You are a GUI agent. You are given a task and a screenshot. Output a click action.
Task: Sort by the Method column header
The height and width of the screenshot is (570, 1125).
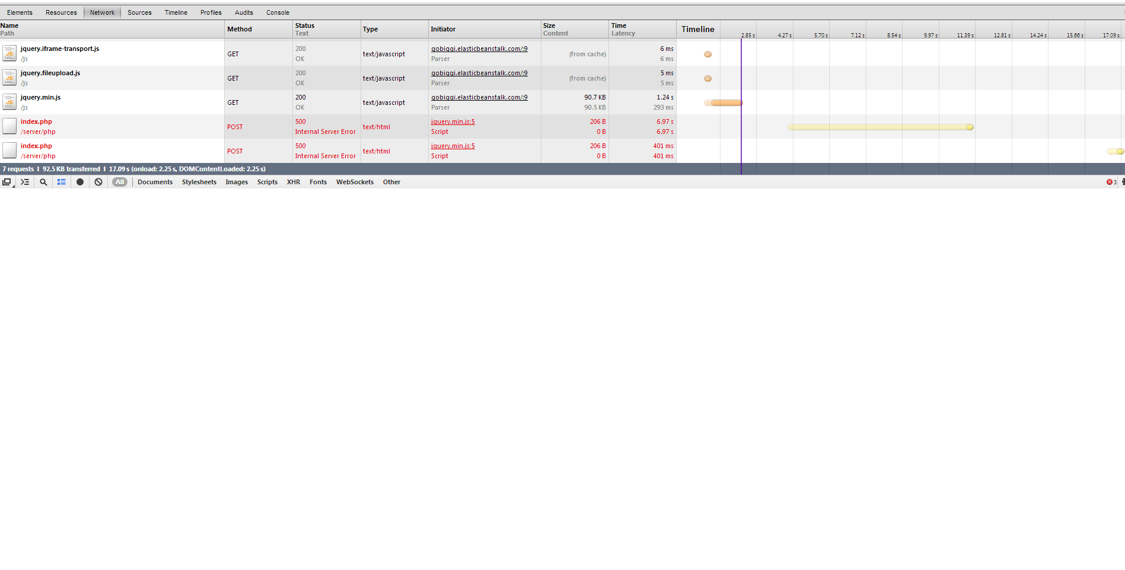click(x=259, y=29)
